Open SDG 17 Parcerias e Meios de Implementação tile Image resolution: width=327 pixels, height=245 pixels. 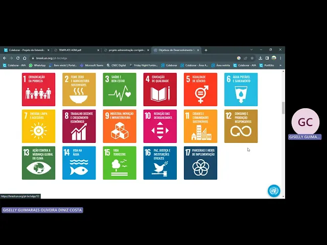[200, 163]
